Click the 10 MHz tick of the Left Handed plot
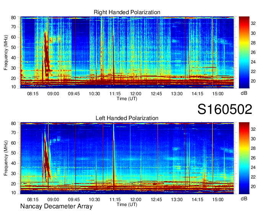Image resolution: width=260 pixels, height=211 pixels. (13, 193)
